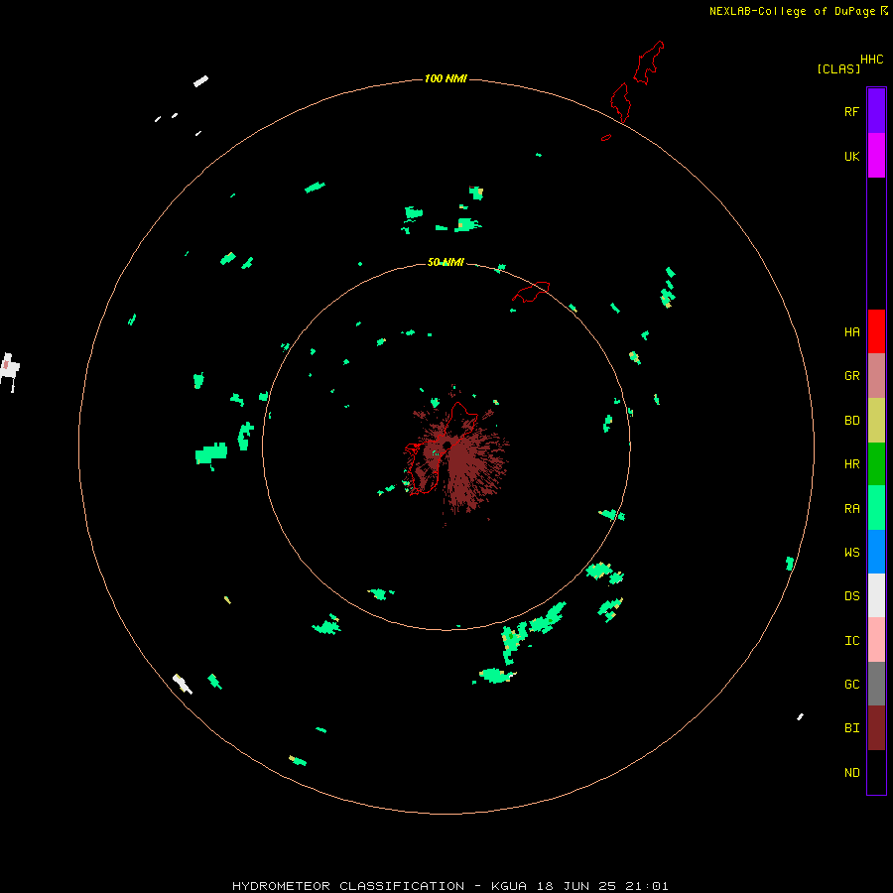Click the 'BD' legend label

tap(851, 421)
